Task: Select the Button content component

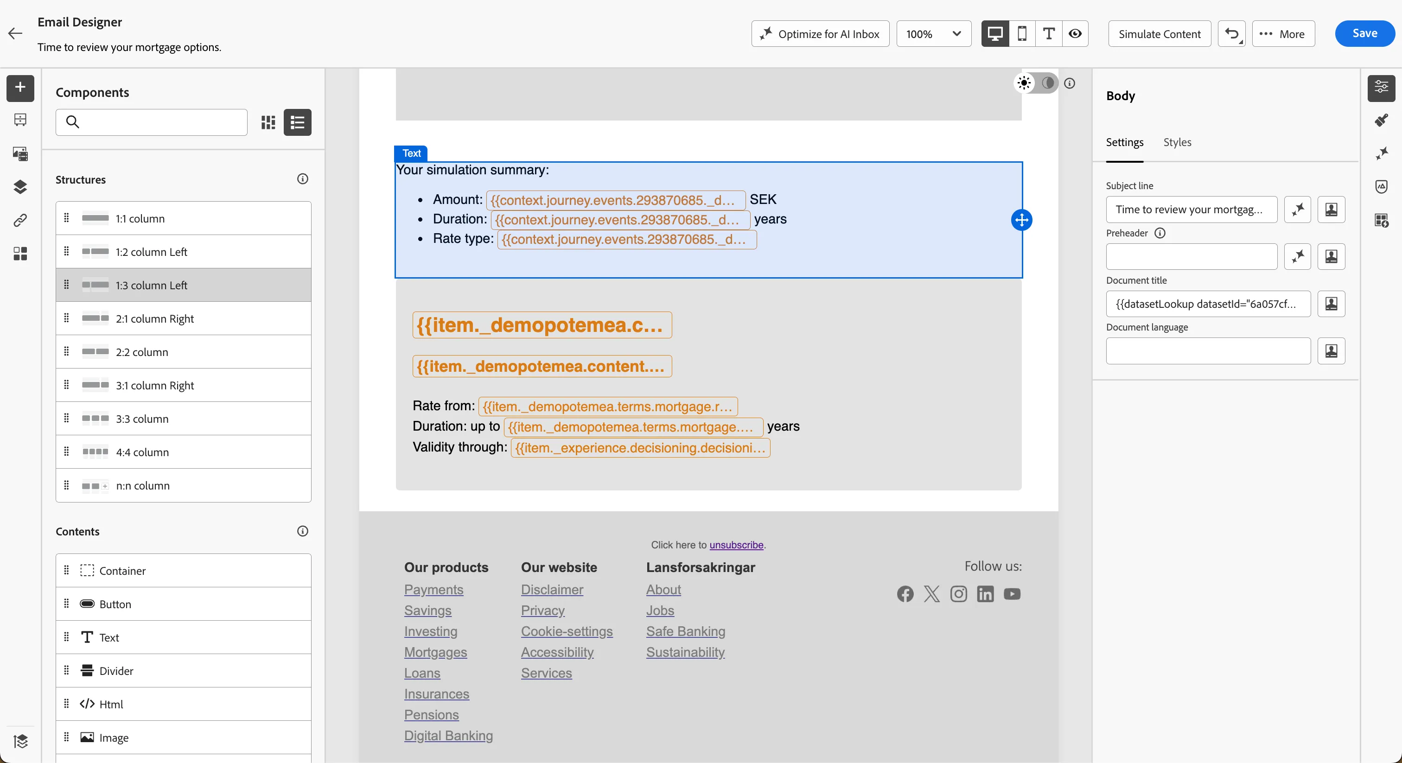Action: point(184,604)
